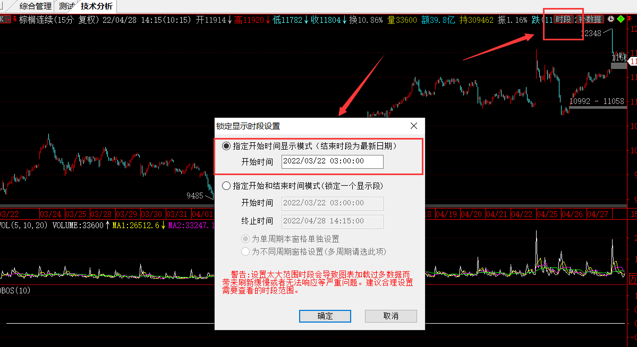Click the 03/31 date marker on time axis
Image resolution: width=637 pixels, height=347 pixels.
[177, 214]
